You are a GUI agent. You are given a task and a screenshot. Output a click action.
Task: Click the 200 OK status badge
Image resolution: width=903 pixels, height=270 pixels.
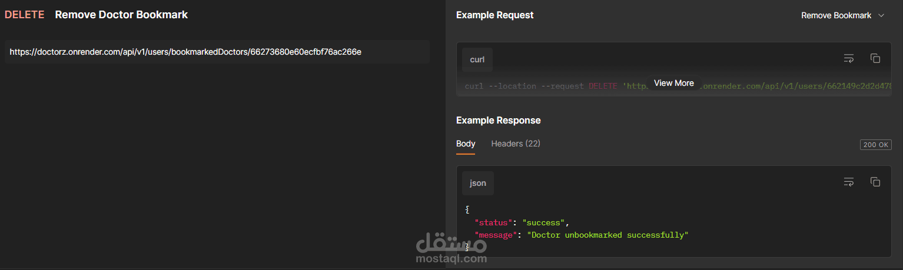point(875,145)
